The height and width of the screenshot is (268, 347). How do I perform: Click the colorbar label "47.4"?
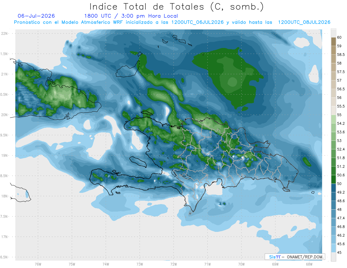[341, 218]
